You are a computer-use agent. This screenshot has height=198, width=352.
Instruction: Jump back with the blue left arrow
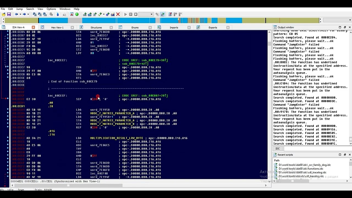(x=16, y=14)
